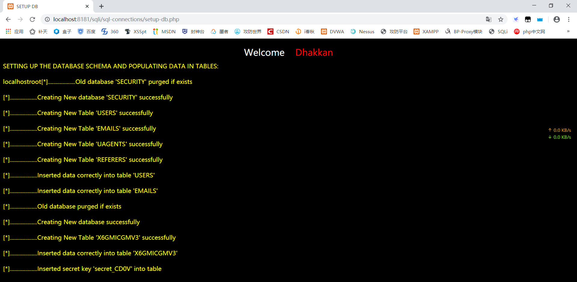The height and width of the screenshot is (282, 577).
Task: Expand the hidden bookmarks overflow chevron
Action: pyautogui.click(x=569, y=31)
